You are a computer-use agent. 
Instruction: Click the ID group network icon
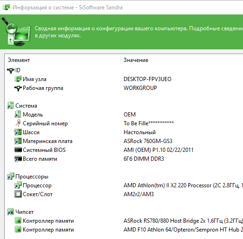pyautogui.click(x=11, y=70)
